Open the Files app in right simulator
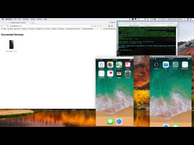 [166, 64]
